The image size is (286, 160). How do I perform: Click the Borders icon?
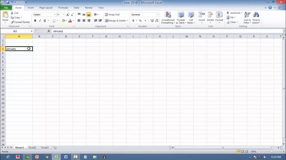click(54, 21)
